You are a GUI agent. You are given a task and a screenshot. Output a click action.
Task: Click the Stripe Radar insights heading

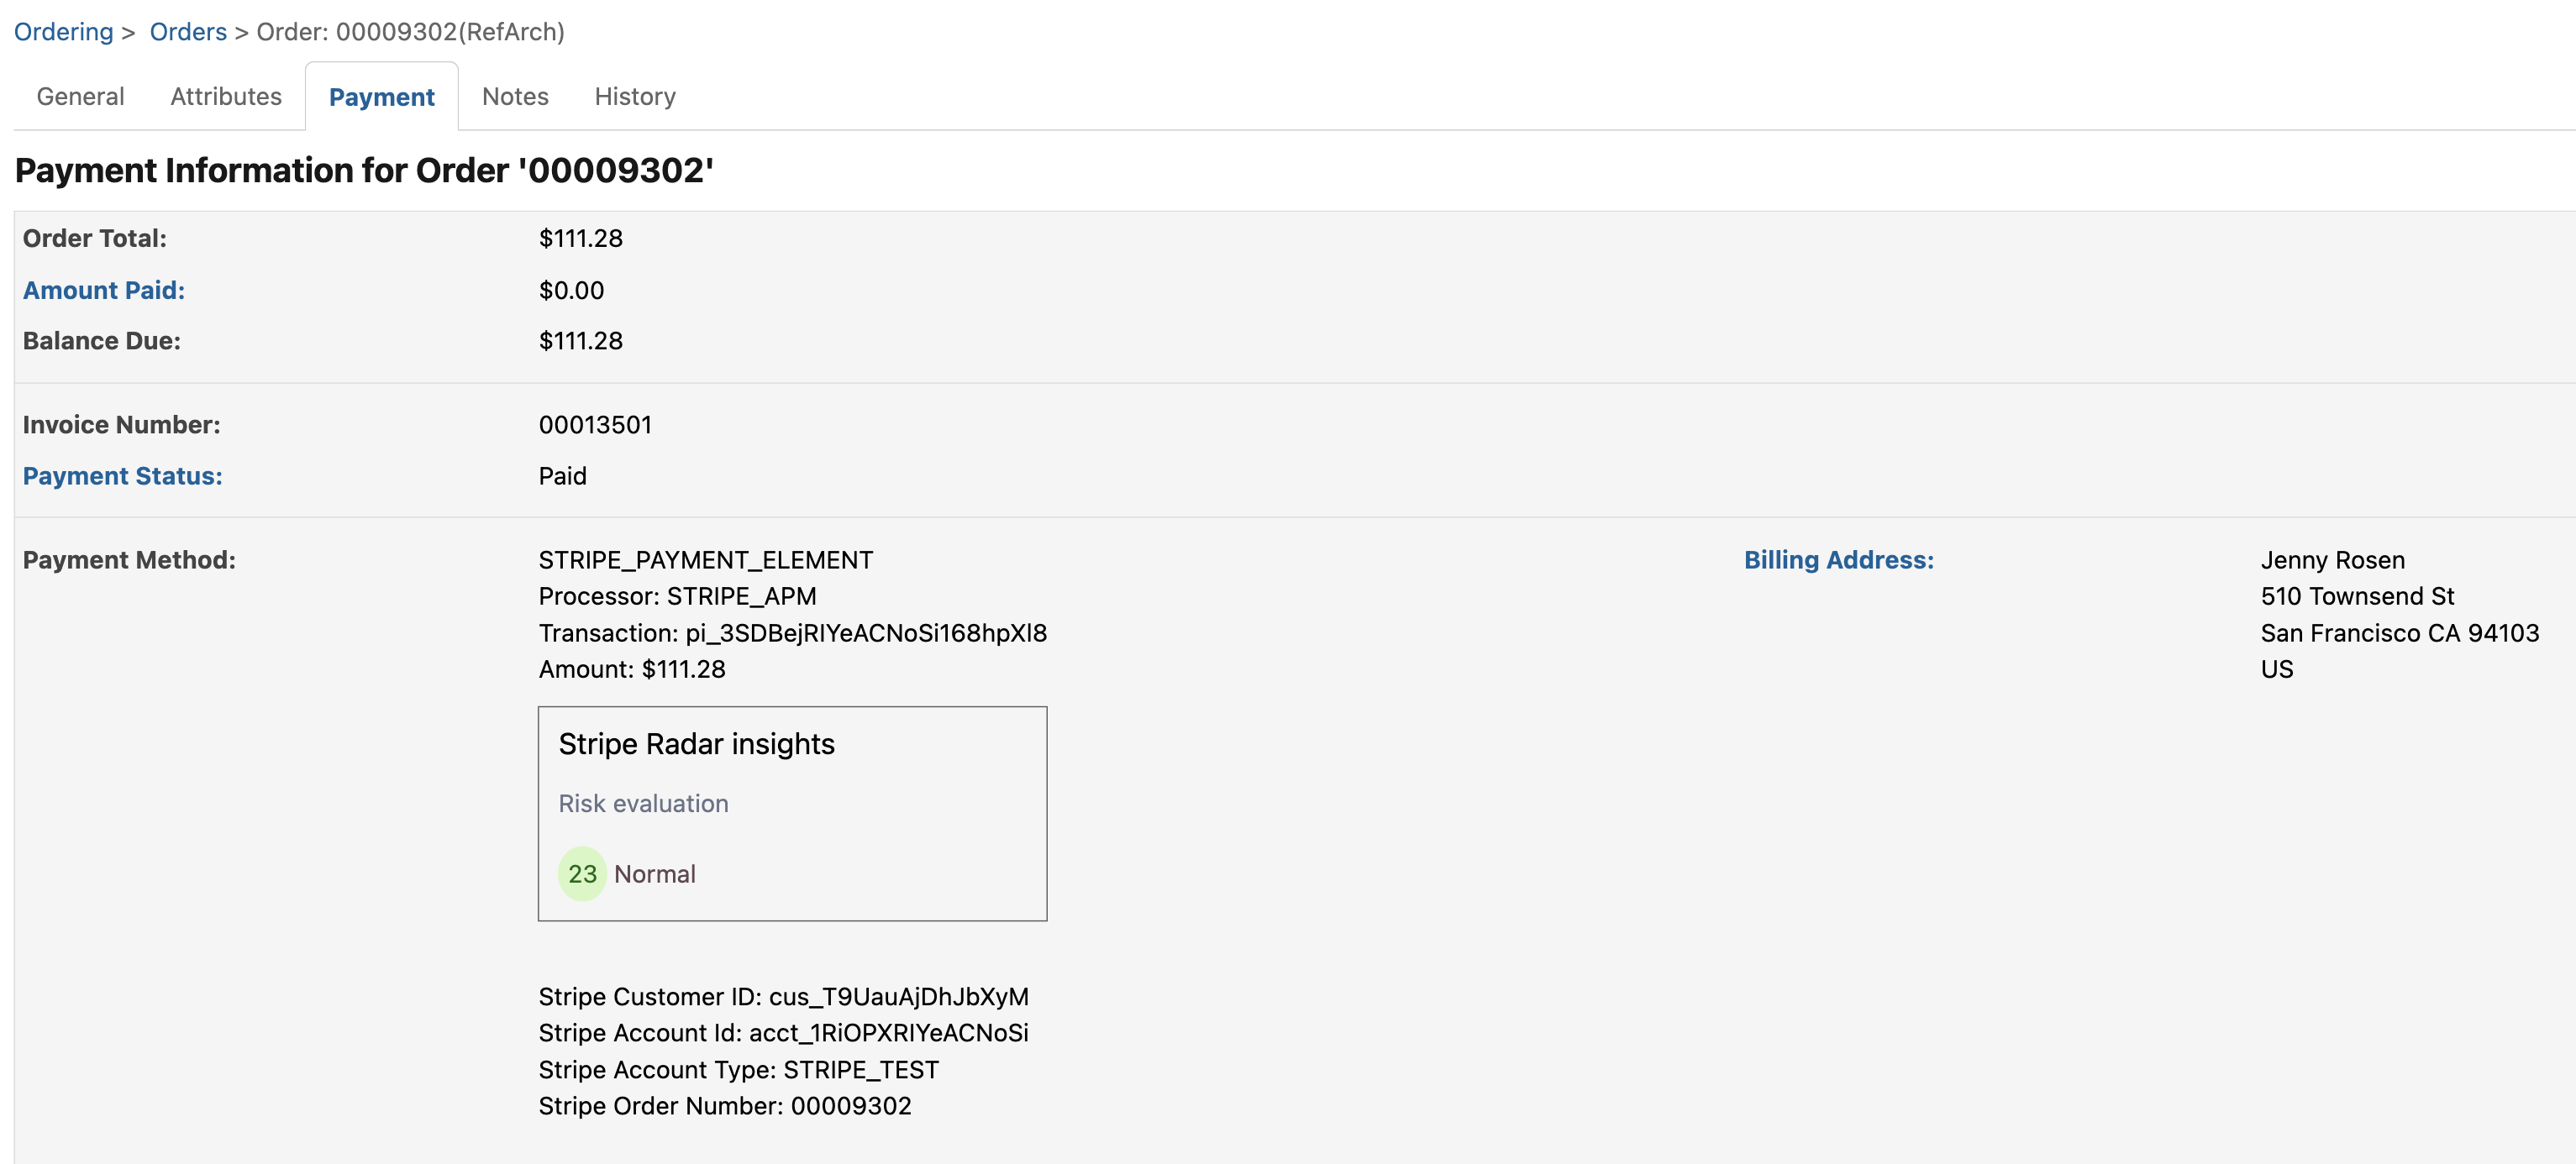[x=696, y=744]
